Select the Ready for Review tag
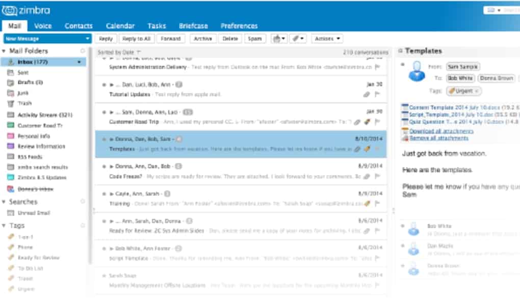Viewport: 520px width, 302px height. 38,258
